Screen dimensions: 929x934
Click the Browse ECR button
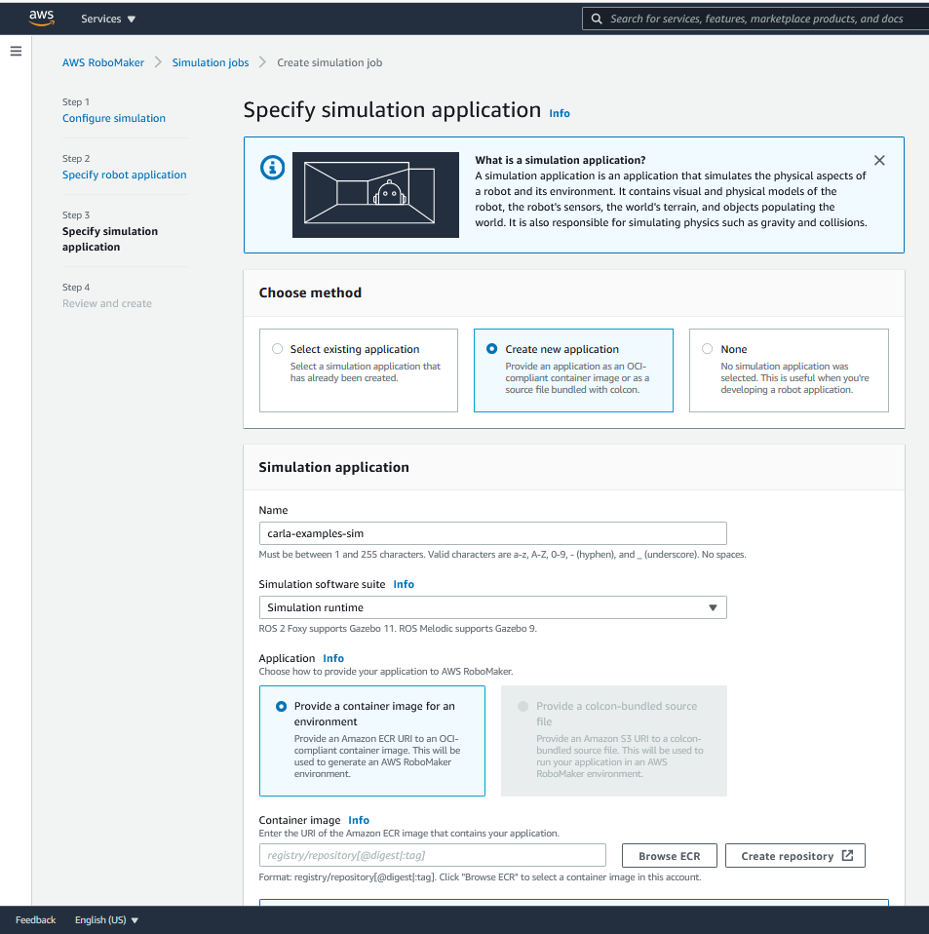670,855
